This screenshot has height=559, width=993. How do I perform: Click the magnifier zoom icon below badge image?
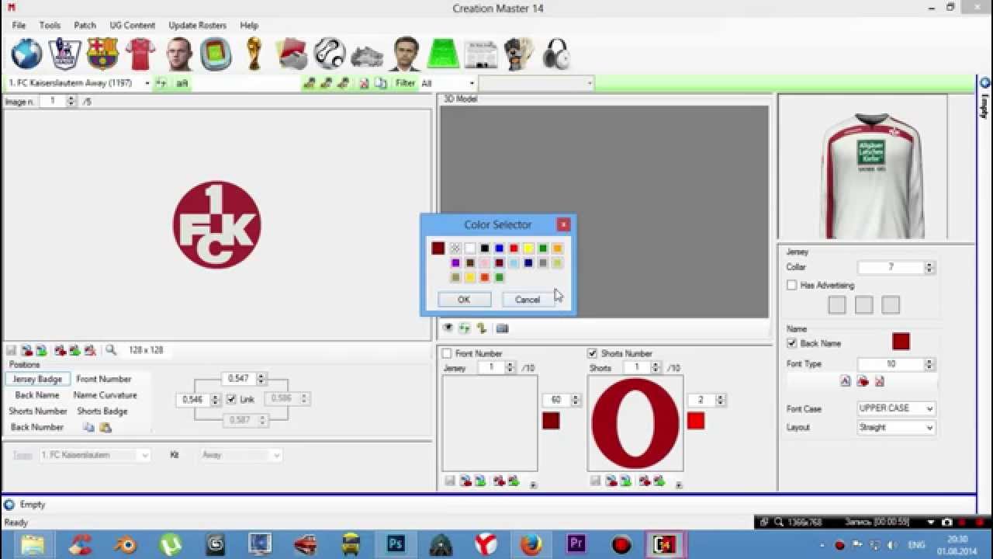111,350
